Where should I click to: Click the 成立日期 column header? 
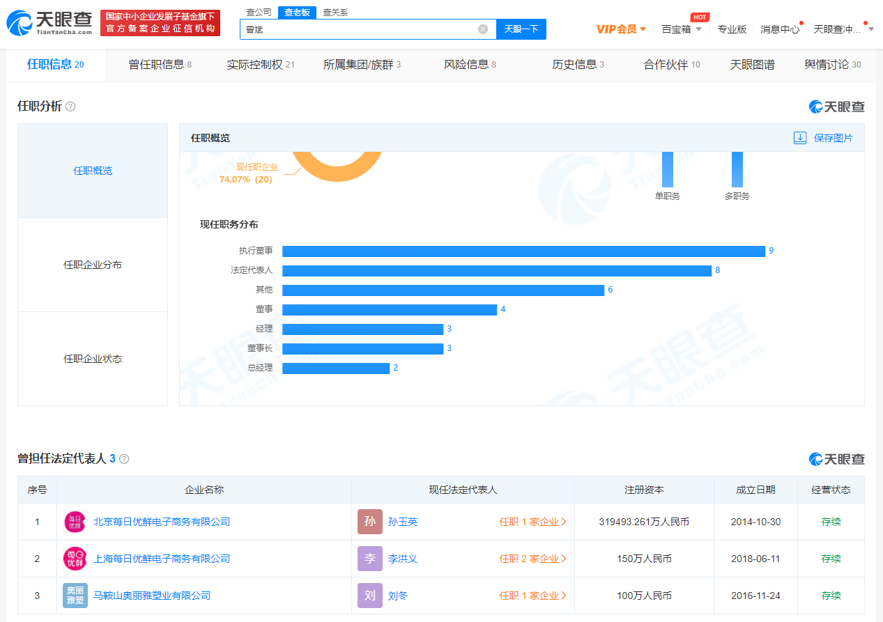click(755, 490)
